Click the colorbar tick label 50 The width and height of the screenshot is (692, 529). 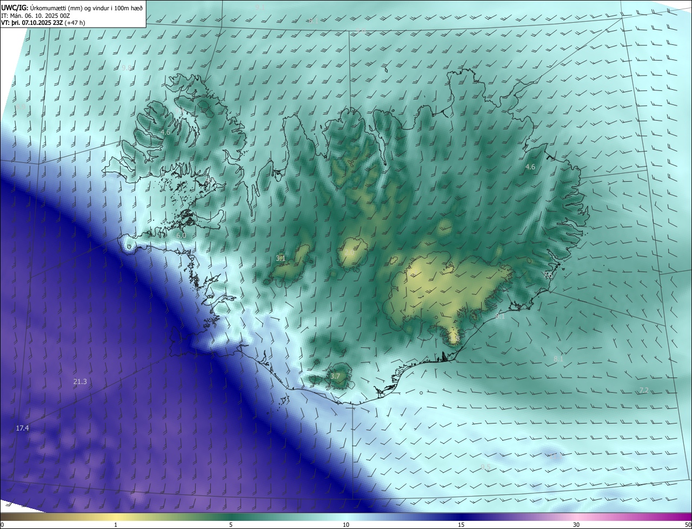[688, 525]
